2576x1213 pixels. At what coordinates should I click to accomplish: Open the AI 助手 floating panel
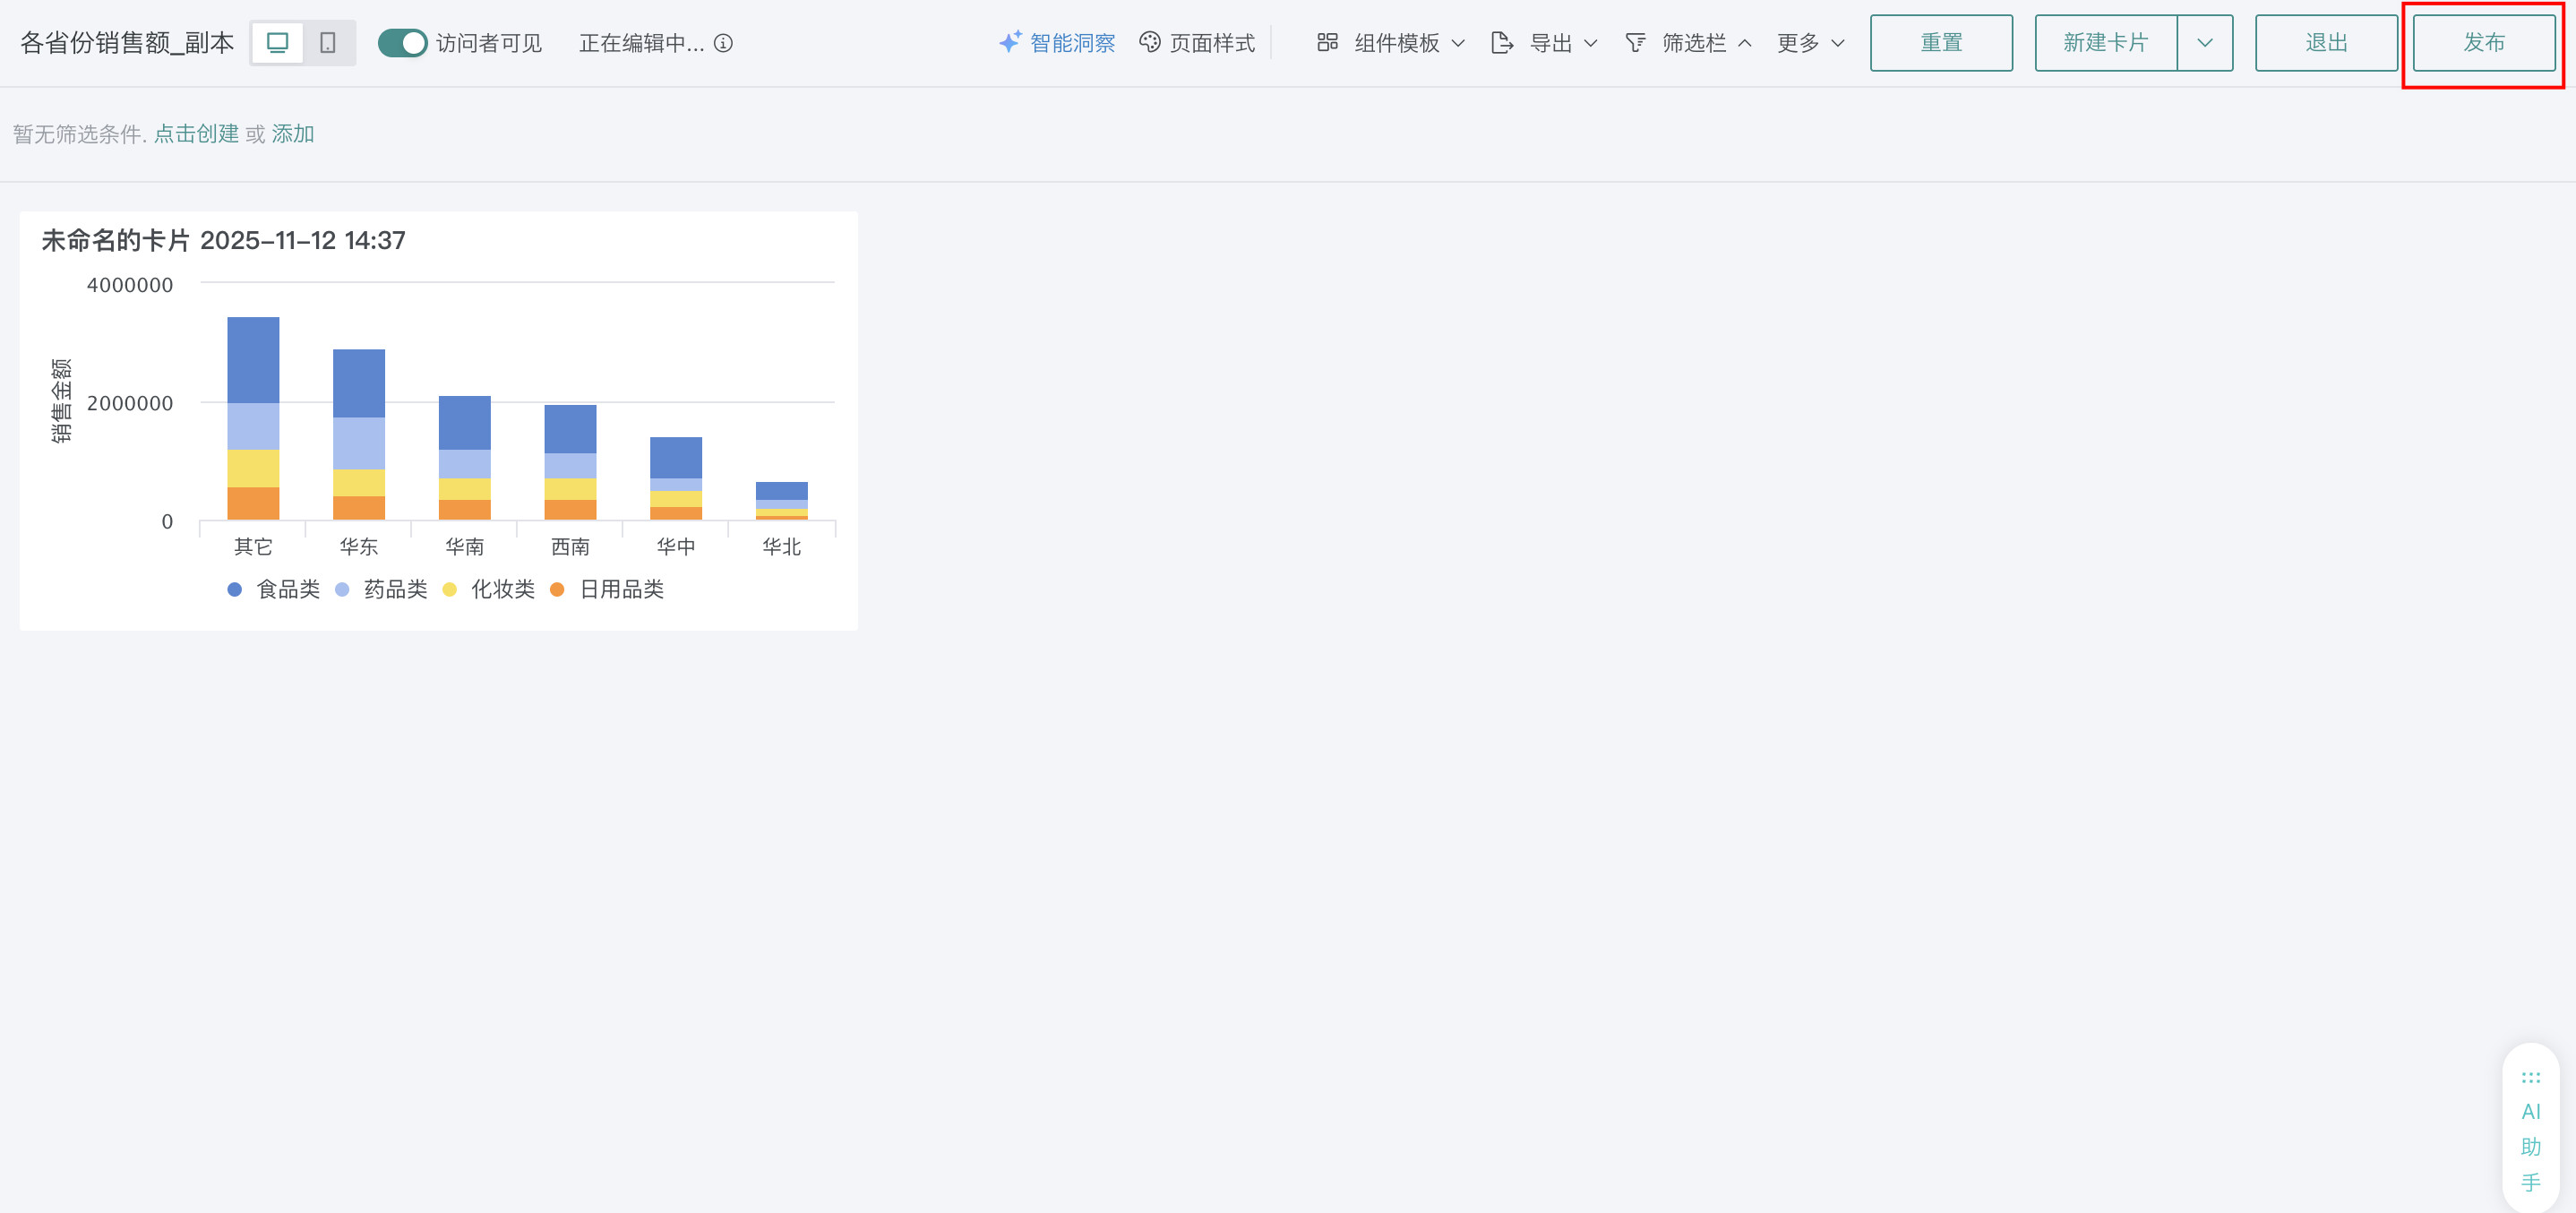coord(2530,1130)
